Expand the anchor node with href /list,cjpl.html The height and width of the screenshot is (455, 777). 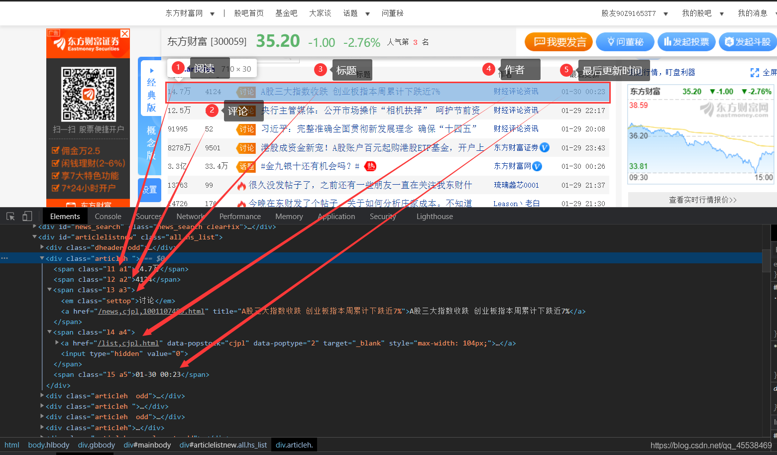[x=57, y=343]
